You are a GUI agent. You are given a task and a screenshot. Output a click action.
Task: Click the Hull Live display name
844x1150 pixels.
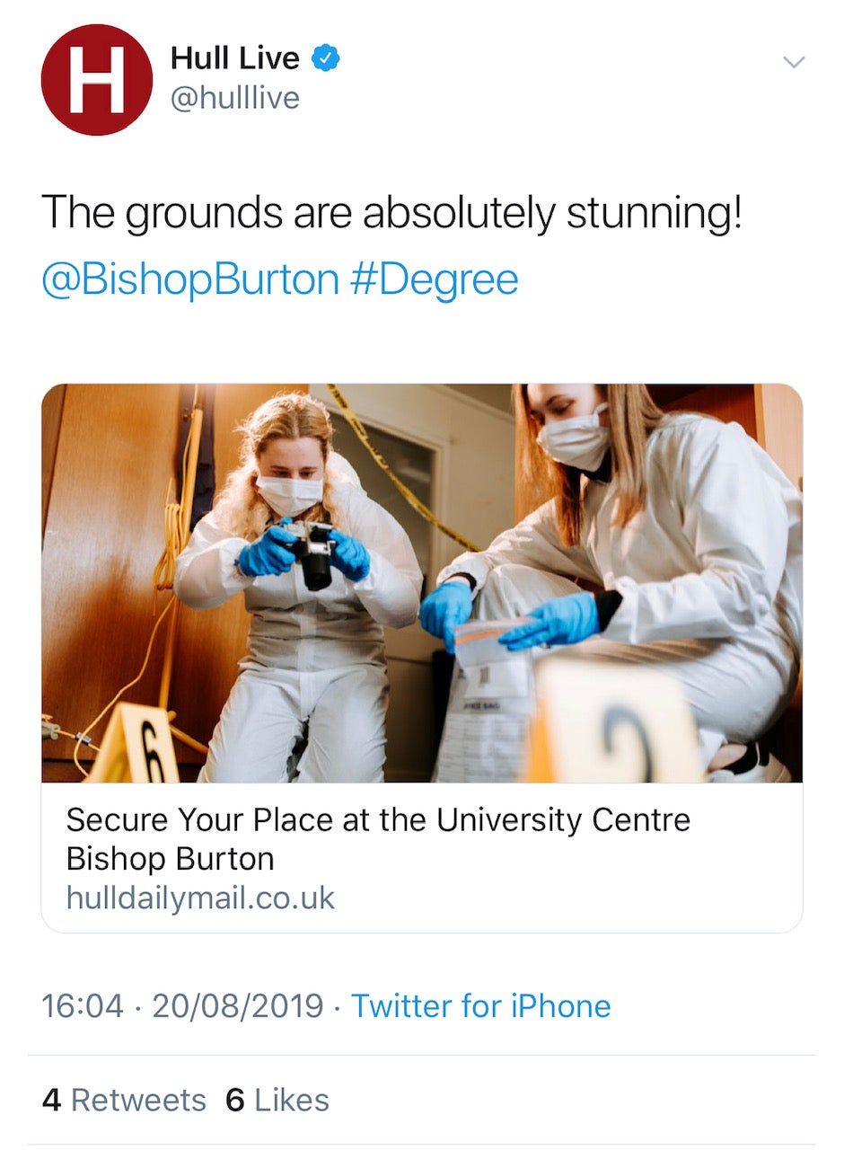234,59
